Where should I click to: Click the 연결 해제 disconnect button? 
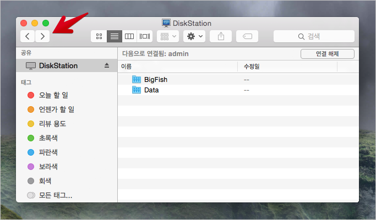pos(328,54)
